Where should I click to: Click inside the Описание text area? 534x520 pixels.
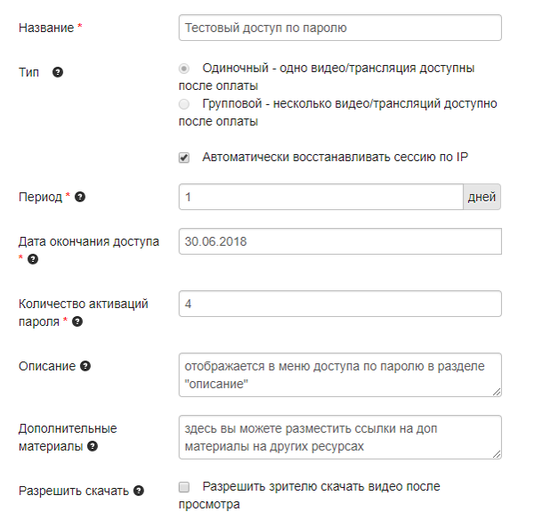pos(339,374)
